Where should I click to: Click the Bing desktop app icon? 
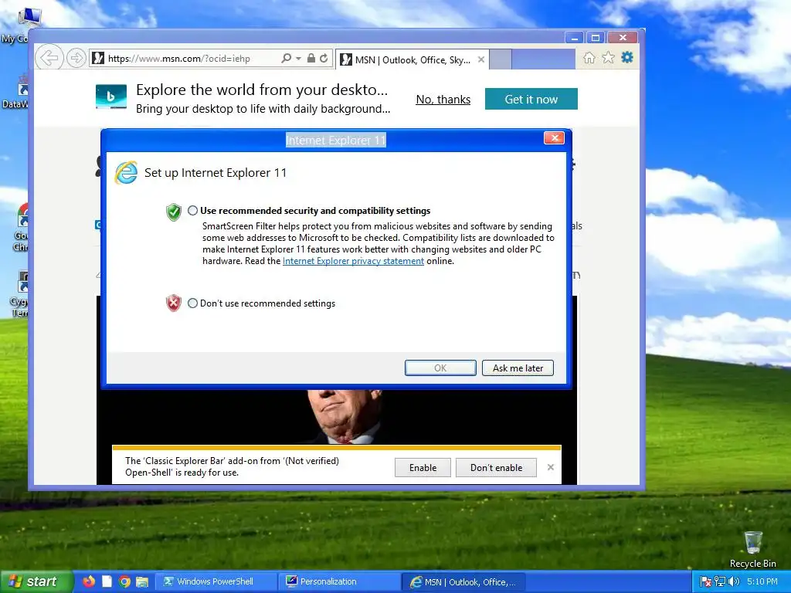coord(111,97)
